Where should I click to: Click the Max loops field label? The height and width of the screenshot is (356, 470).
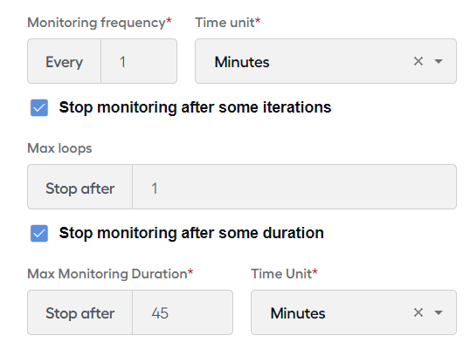click(x=59, y=148)
